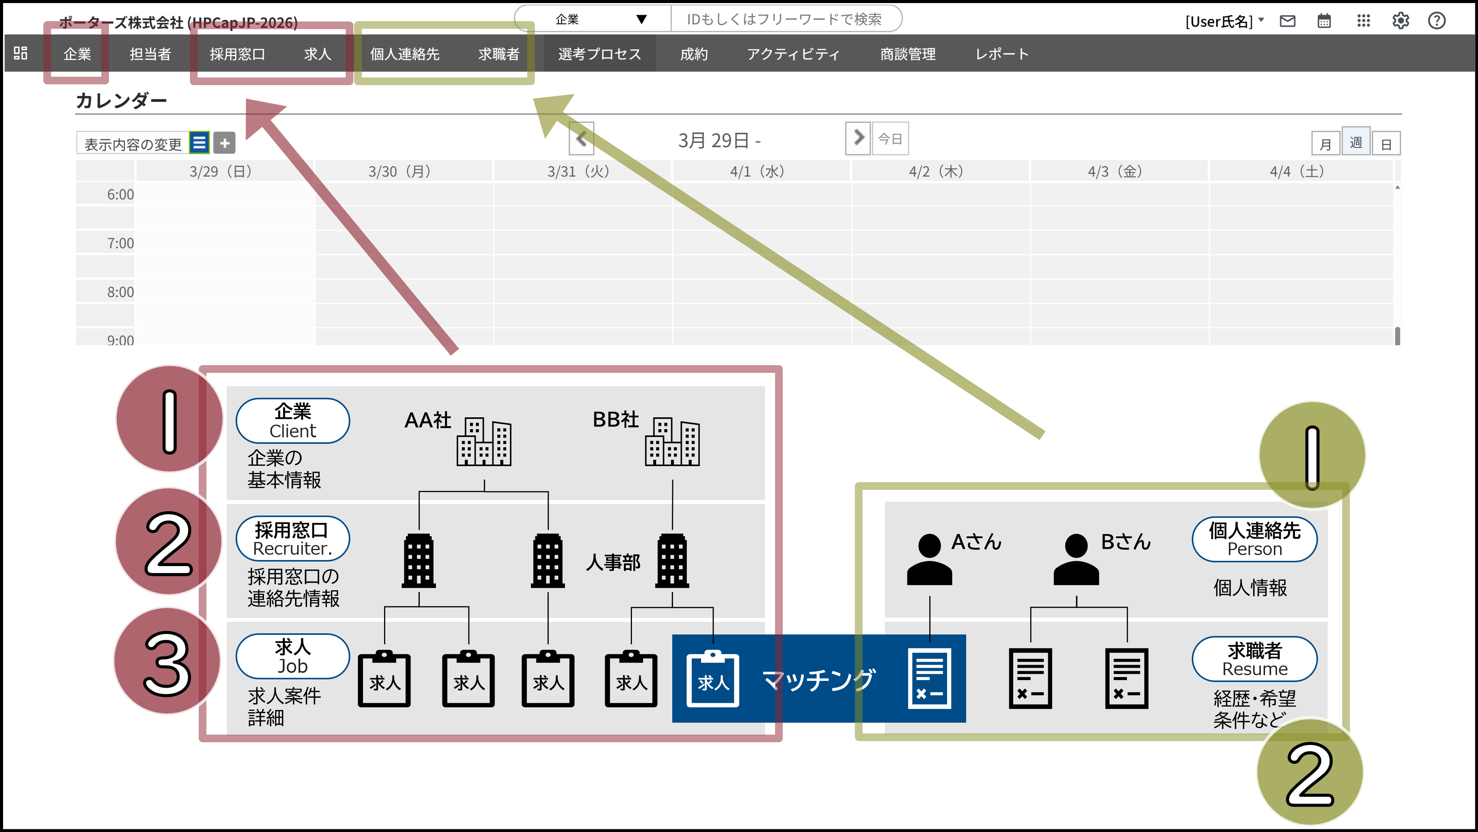
Task: Open the settings gear icon
Action: (x=1400, y=21)
